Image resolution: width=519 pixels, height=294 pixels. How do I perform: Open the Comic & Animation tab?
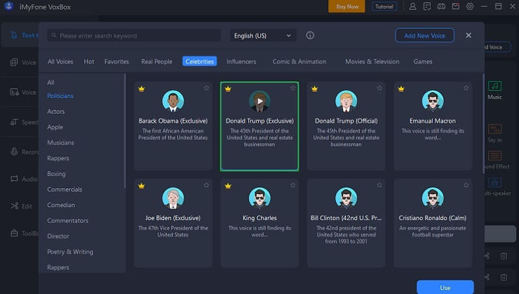coord(299,61)
